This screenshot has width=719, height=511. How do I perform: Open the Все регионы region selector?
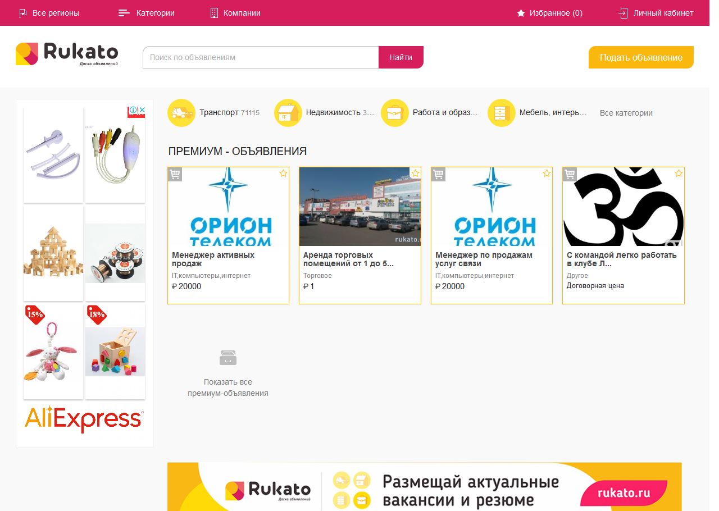[49, 13]
